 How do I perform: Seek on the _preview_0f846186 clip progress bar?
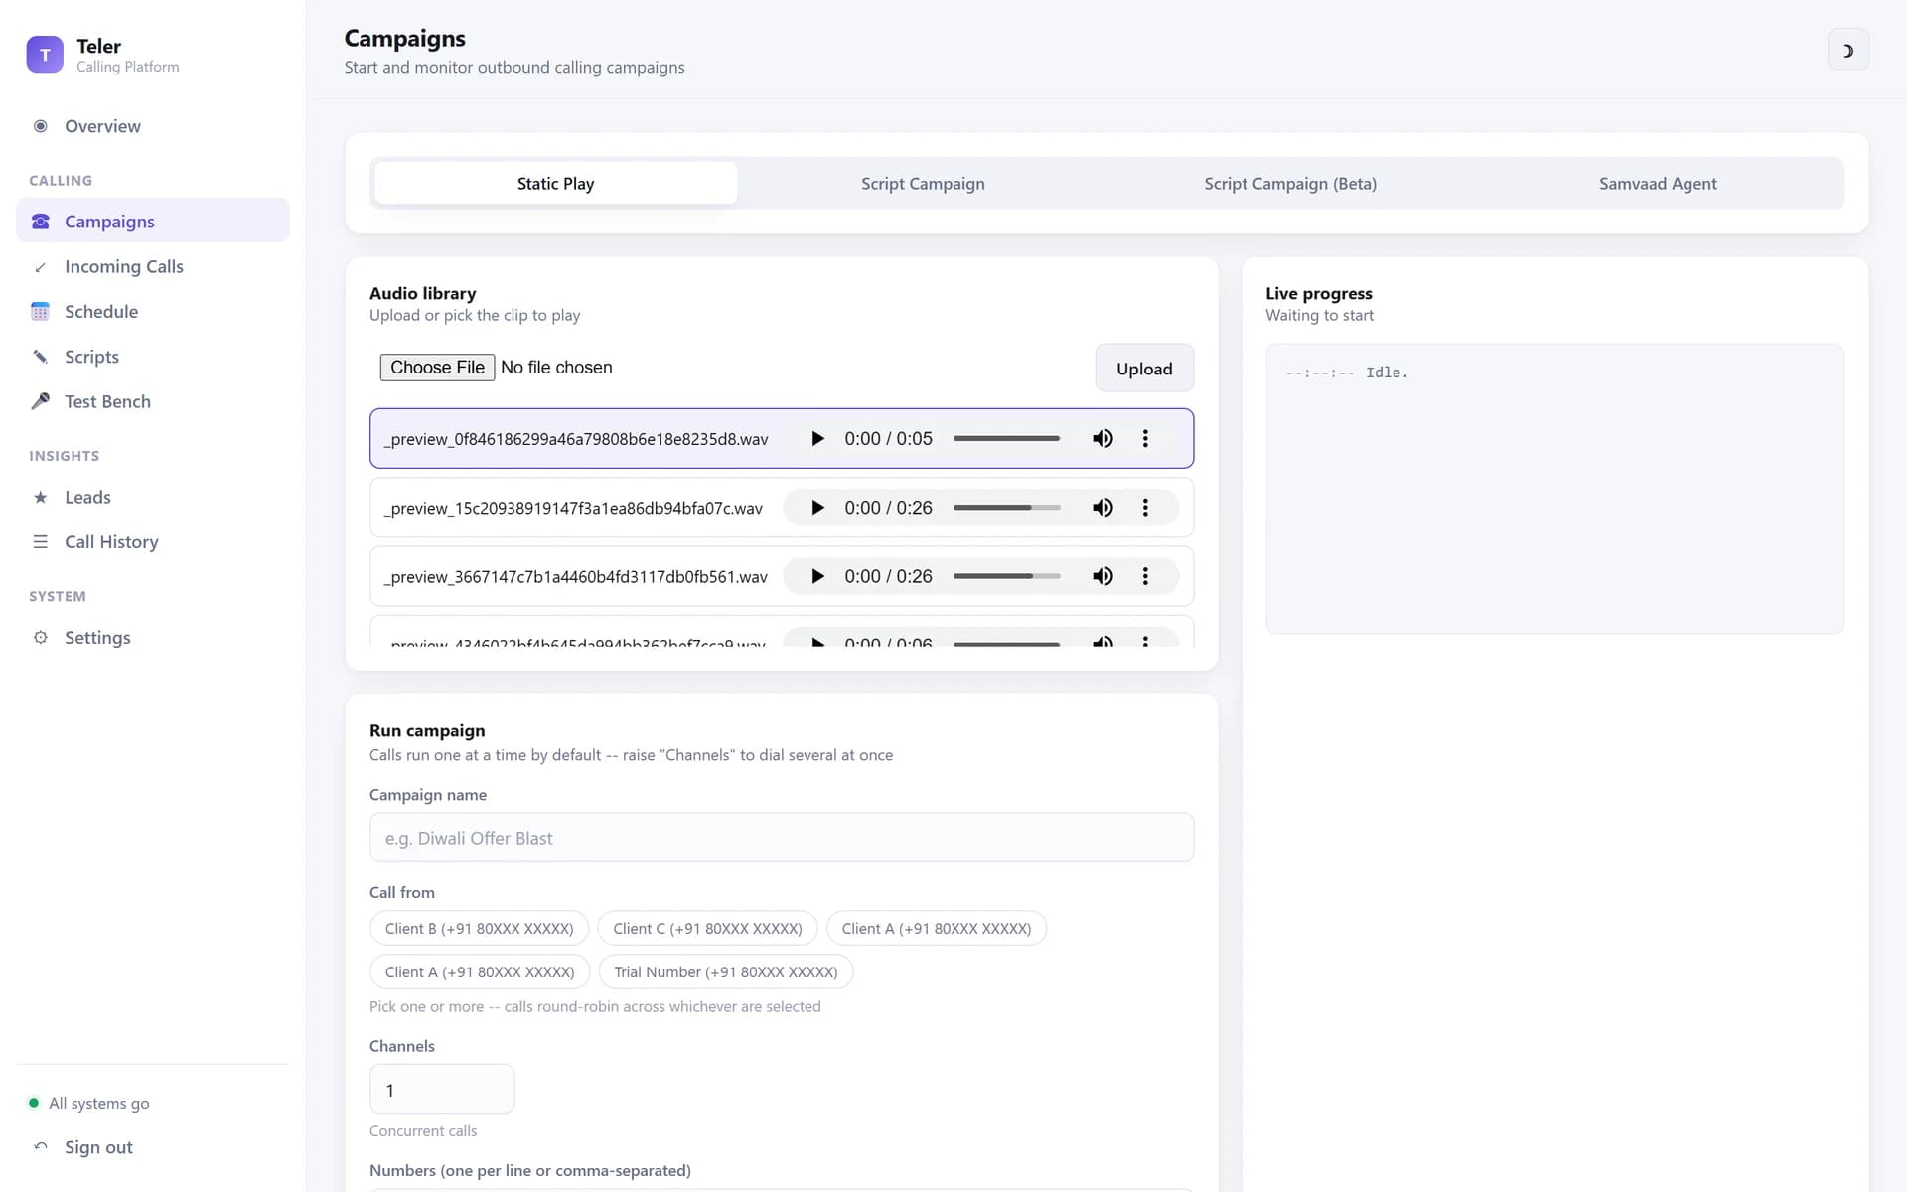click(1006, 438)
